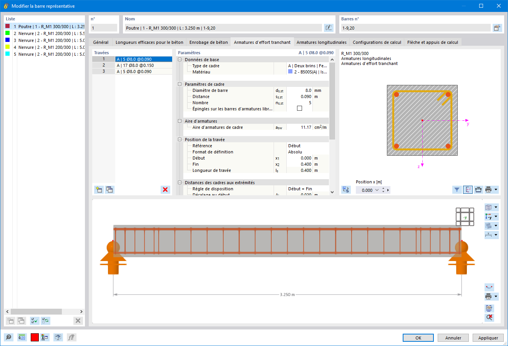This screenshot has width=508, height=346.
Task: Copy the selected span in the Travées panel
Action: [110, 190]
